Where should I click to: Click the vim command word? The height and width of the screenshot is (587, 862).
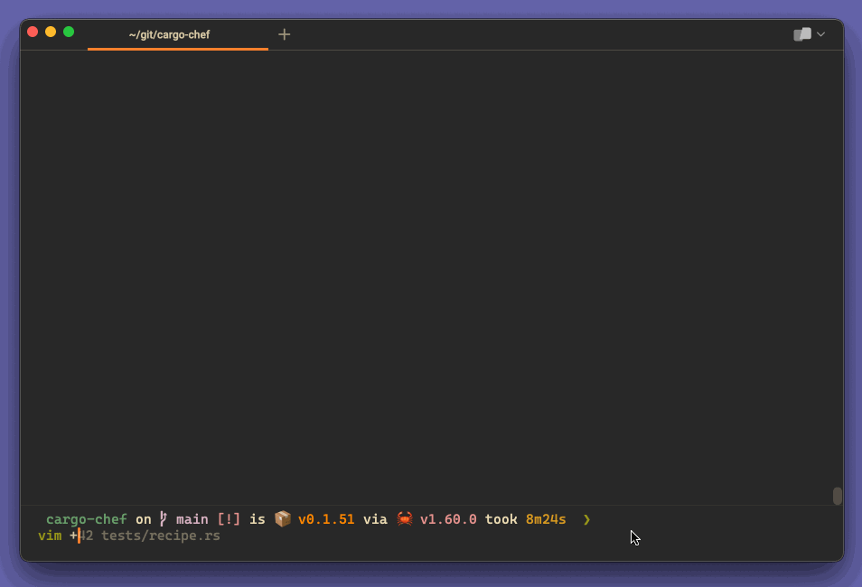[x=50, y=536]
